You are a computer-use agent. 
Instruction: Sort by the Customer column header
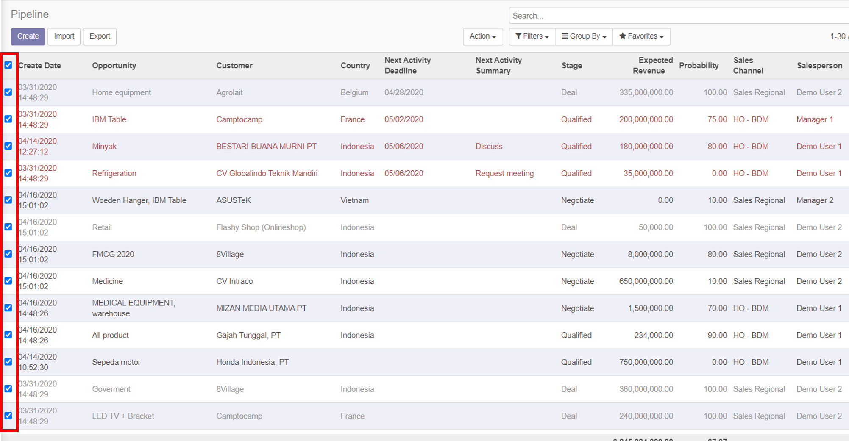tap(234, 66)
